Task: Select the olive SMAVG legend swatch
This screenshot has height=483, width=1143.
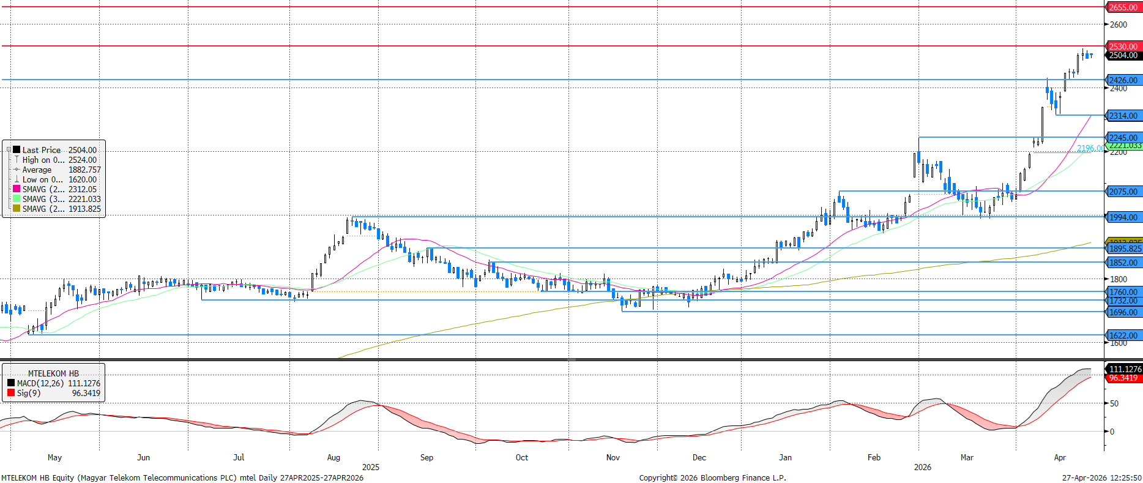Action: tap(17, 209)
